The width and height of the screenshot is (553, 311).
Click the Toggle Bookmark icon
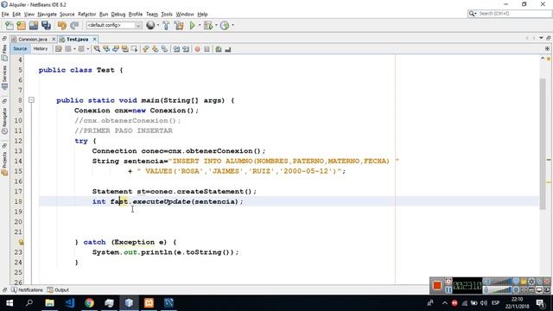coord(165,49)
